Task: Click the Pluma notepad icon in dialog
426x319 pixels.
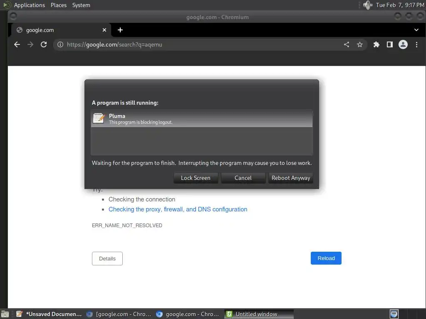Action: click(x=99, y=118)
